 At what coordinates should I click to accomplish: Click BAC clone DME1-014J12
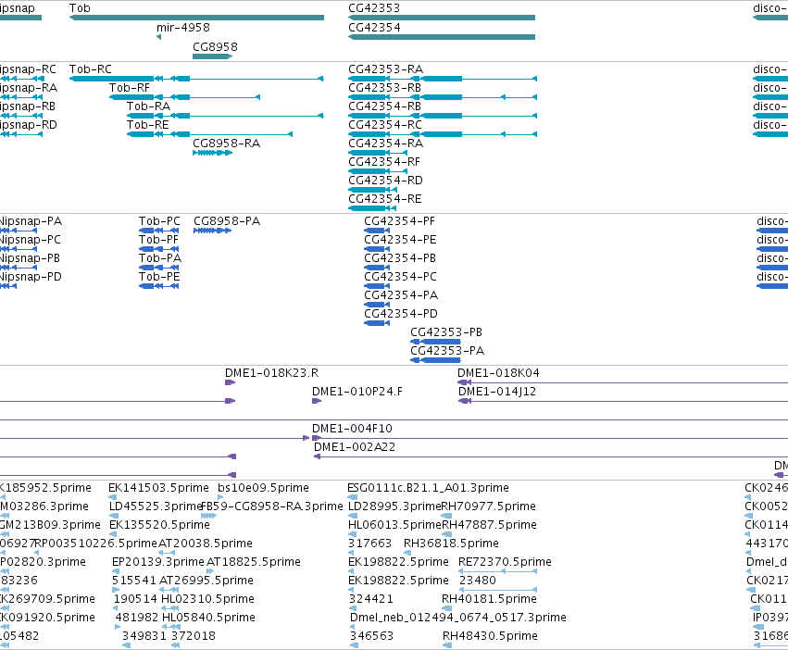pos(497,392)
